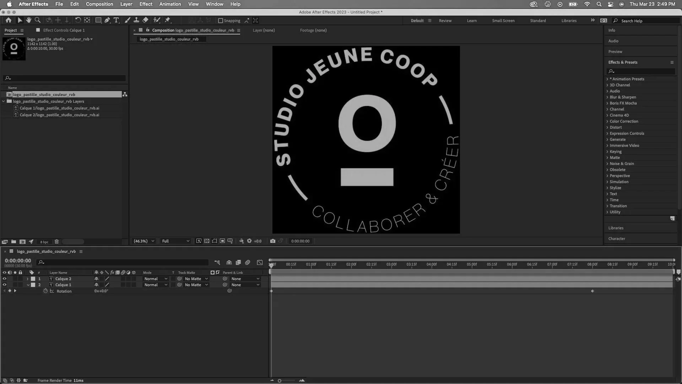Screen dimensions: 682x384
Task: Open the Effect menu
Action: [146, 4]
